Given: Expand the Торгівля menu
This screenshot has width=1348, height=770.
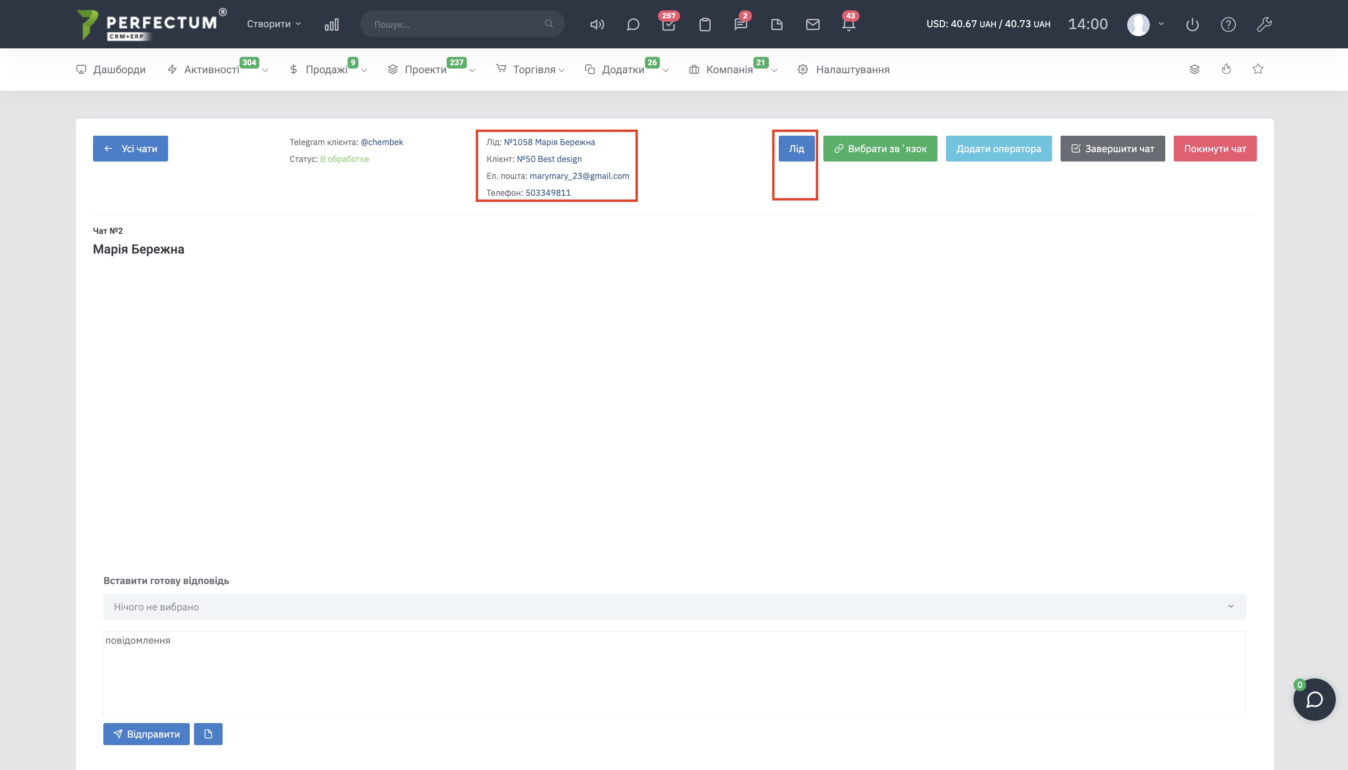Looking at the screenshot, I should 530,69.
